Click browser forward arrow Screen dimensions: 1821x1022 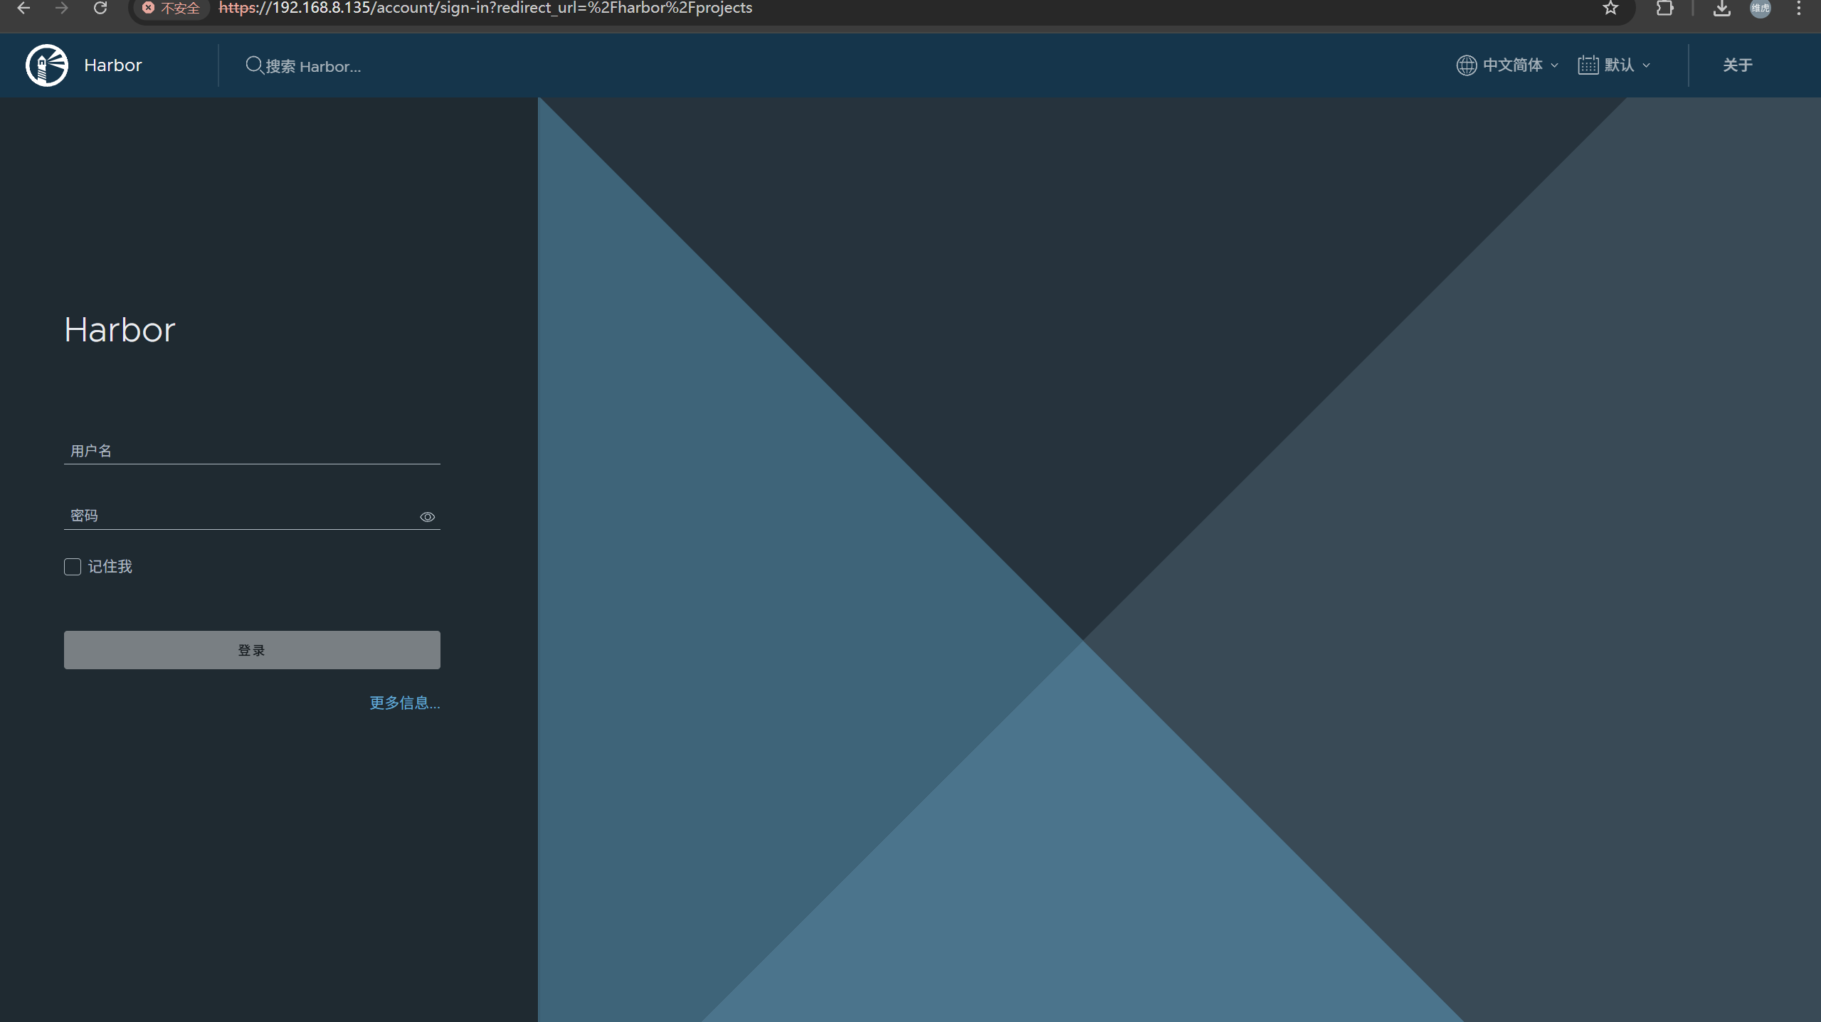click(62, 8)
